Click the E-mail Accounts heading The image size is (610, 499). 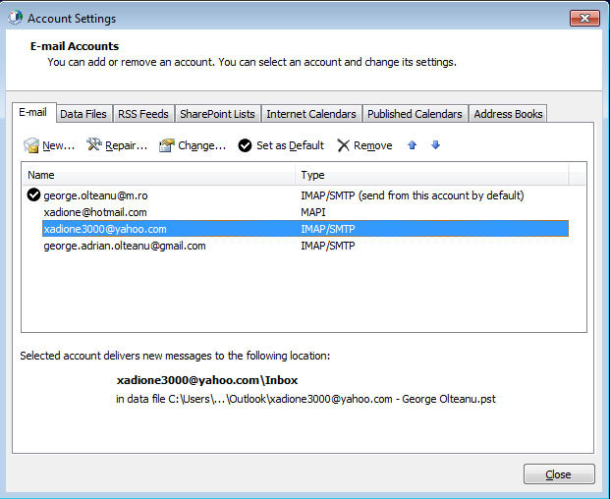click(75, 46)
